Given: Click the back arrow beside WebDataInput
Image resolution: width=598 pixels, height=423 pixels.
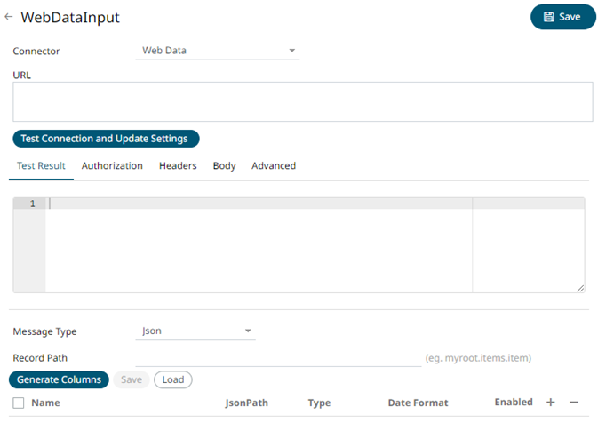Looking at the screenshot, I should coord(9,17).
